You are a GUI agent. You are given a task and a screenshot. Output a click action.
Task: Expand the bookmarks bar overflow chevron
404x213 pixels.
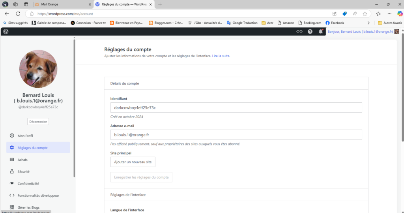tap(368, 23)
